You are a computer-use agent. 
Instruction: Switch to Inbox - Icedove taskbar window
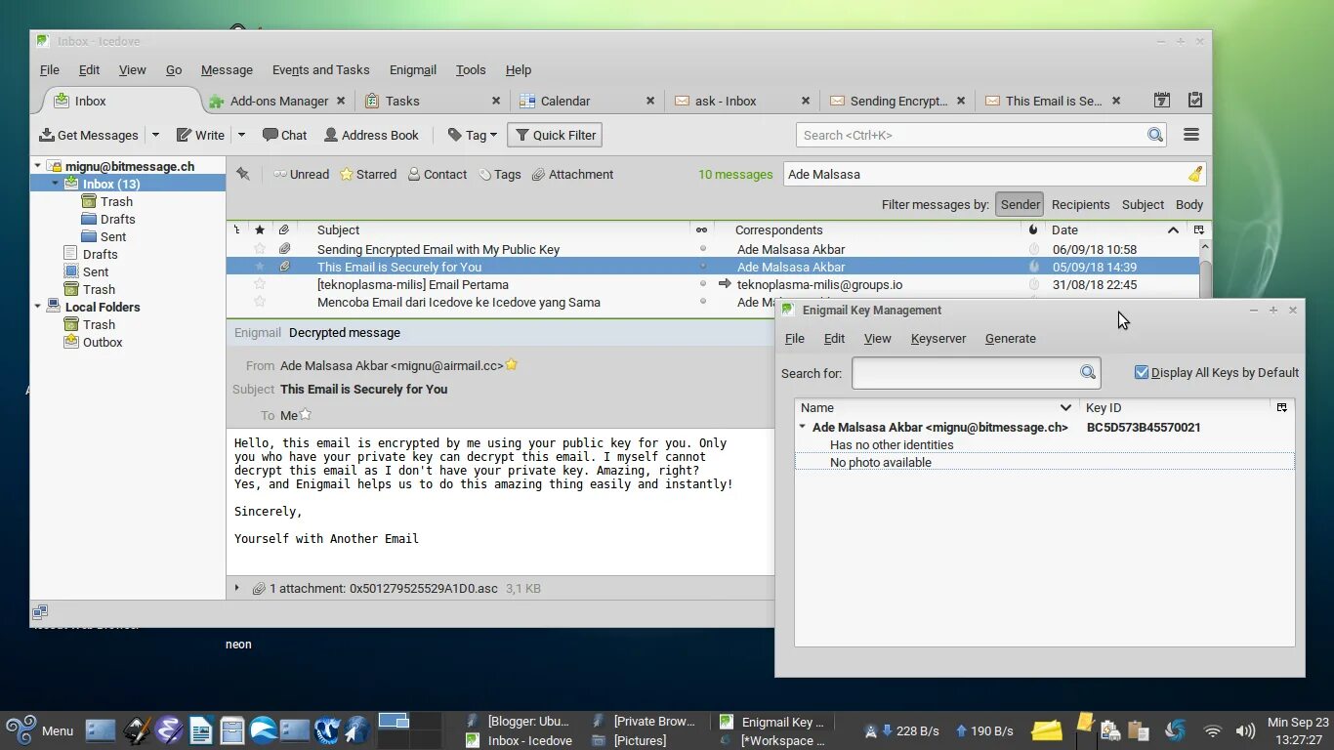click(x=520, y=740)
